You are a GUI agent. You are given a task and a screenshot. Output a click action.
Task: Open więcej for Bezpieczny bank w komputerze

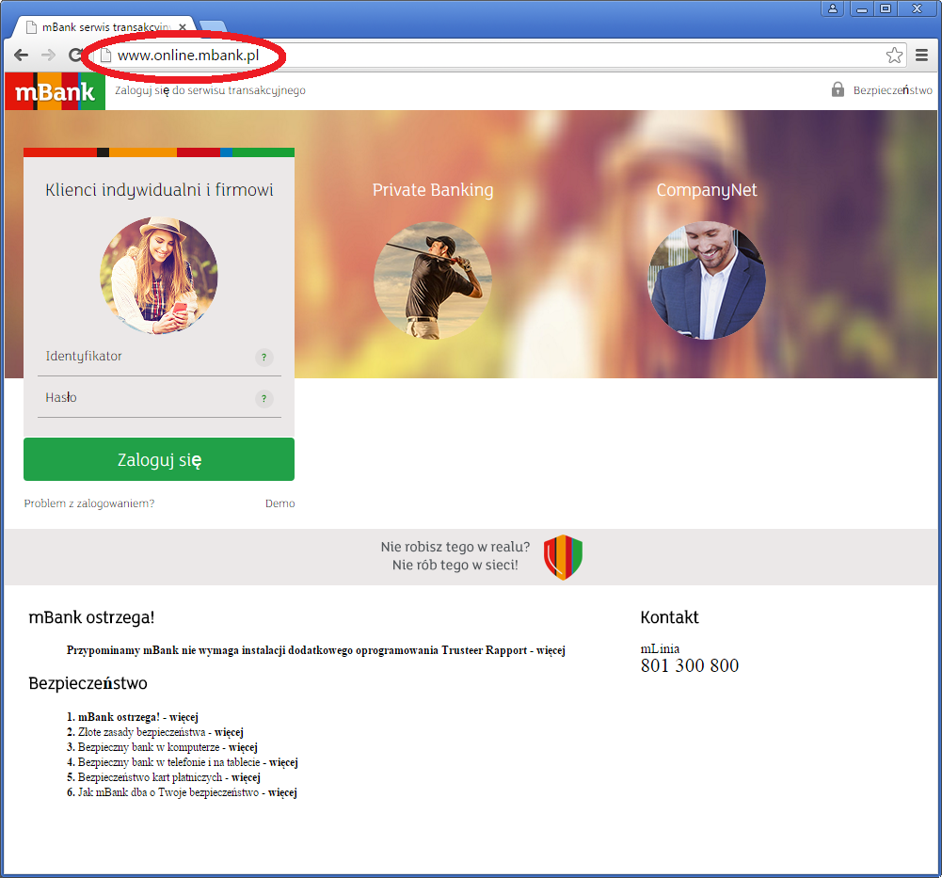[244, 747]
